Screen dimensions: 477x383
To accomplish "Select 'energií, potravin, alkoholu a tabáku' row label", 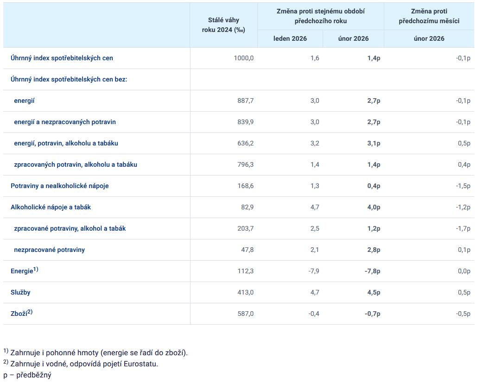I will pyautogui.click(x=66, y=144).
